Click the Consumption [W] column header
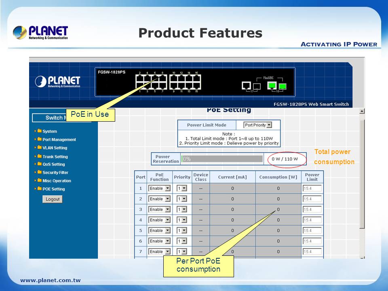The width and height of the screenshot is (388, 291). 278,177
